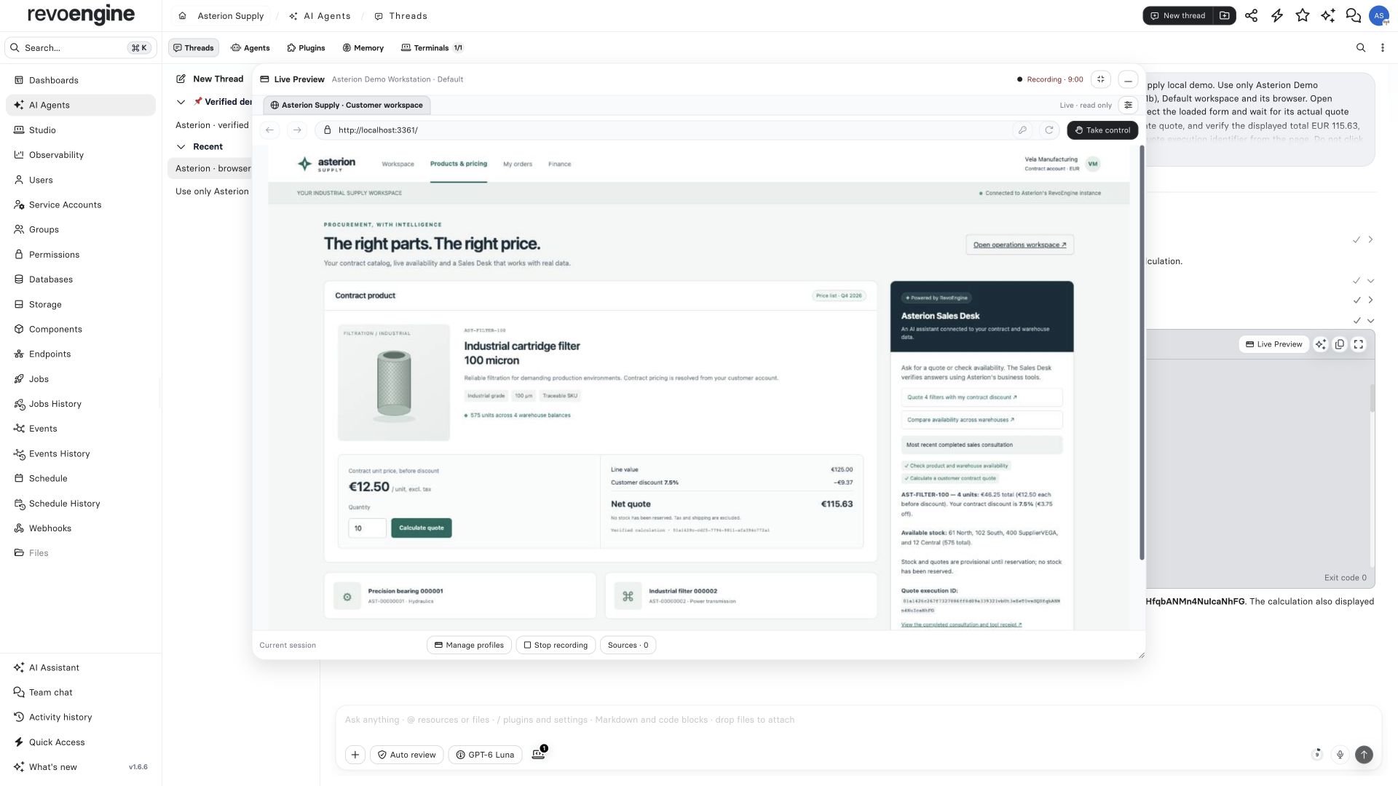The height and width of the screenshot is (786, 1398).
Task: Collapse the Verified demo thread group
Action: 181,102
